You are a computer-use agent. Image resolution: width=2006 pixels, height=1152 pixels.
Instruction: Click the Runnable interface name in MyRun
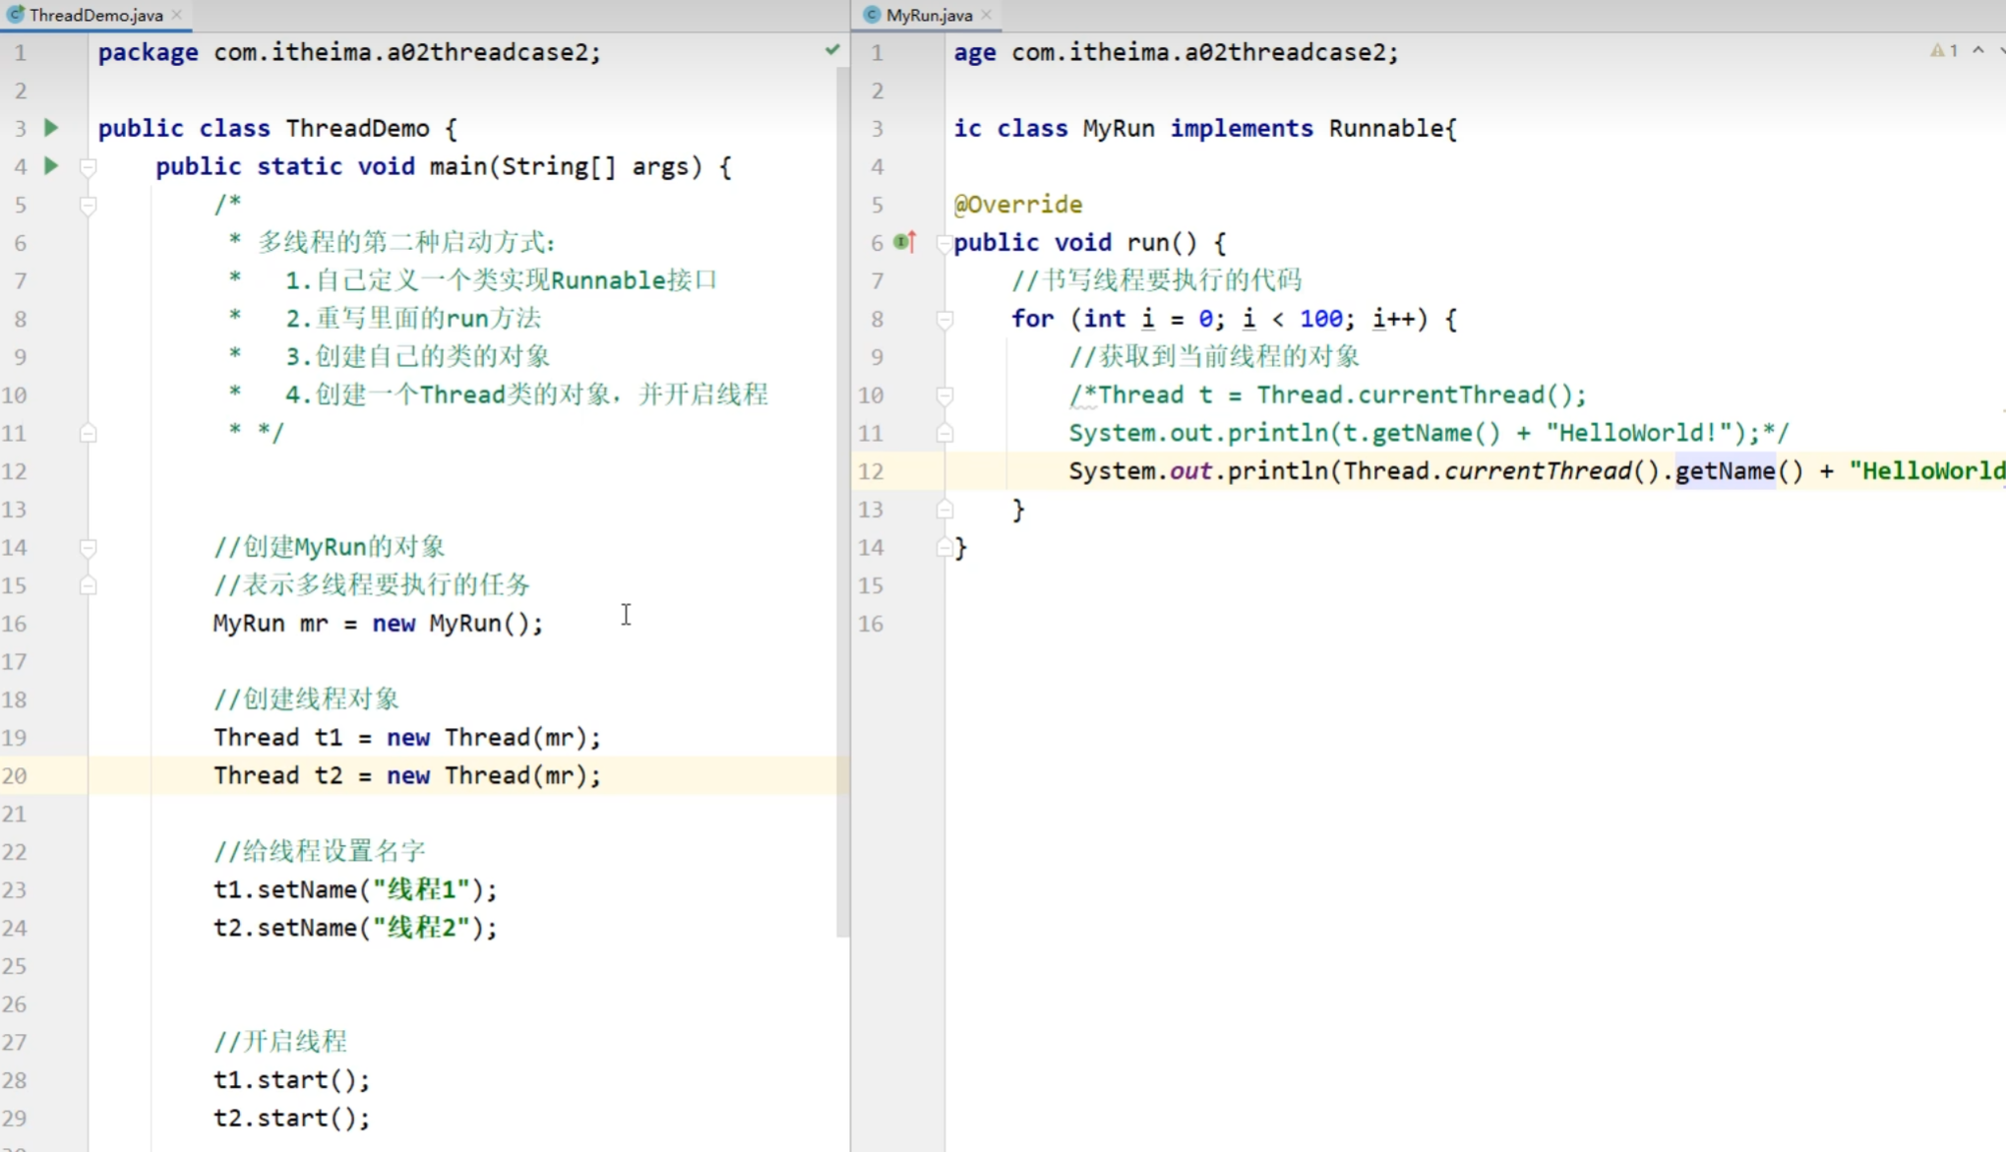point(1385,129)
